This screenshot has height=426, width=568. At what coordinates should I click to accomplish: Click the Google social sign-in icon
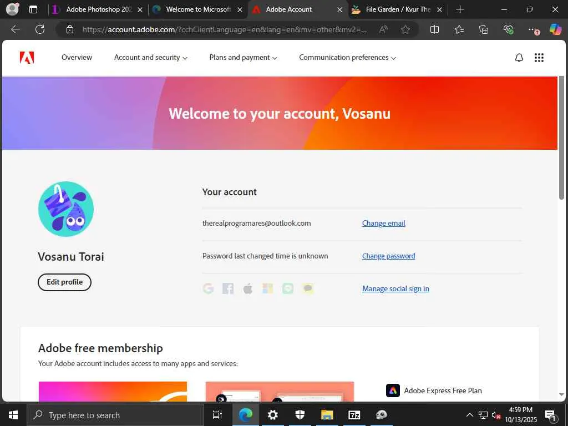[209, 288]
